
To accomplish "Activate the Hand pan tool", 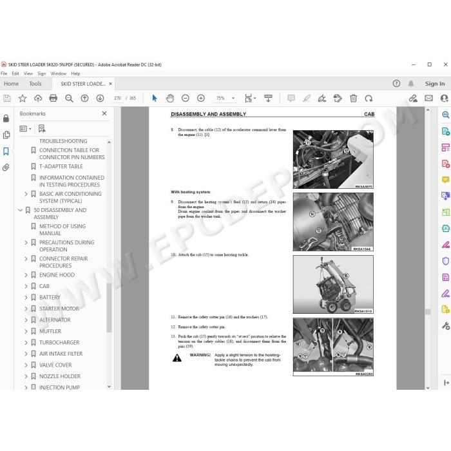I will tap(170, 99).
